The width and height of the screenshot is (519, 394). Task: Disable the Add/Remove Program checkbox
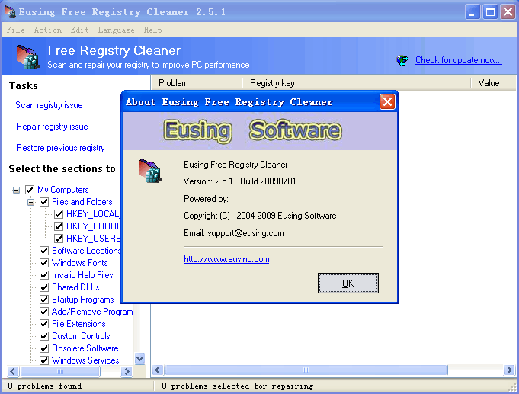coord(44,312)
